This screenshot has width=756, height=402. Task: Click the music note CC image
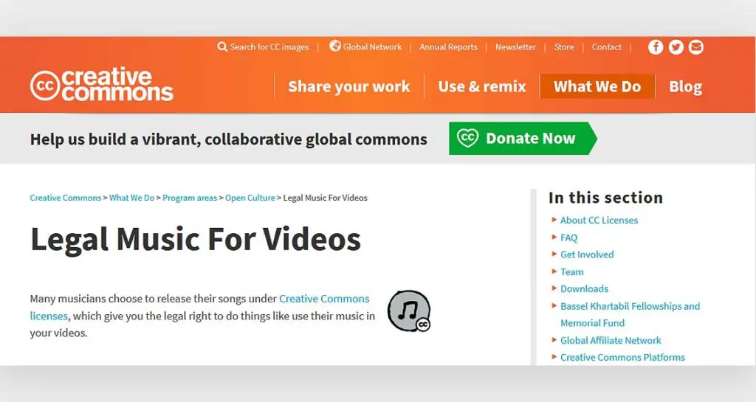click(x=409, y=311)
